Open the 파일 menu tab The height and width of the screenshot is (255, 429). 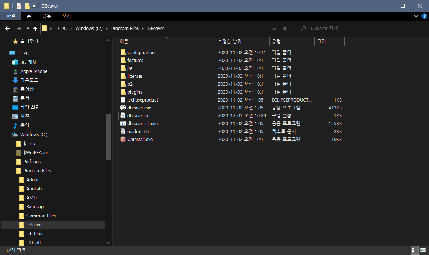point(11,16)
